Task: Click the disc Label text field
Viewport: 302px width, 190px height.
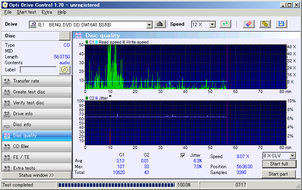Action: click(x=38, y=70)
